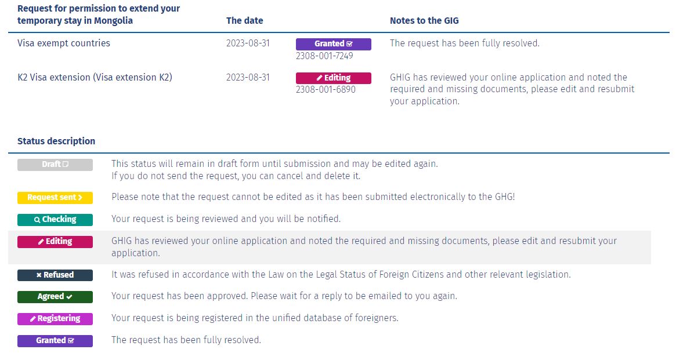Click the green Agreed status badge
676x353 pixels.
pos(55,297)
